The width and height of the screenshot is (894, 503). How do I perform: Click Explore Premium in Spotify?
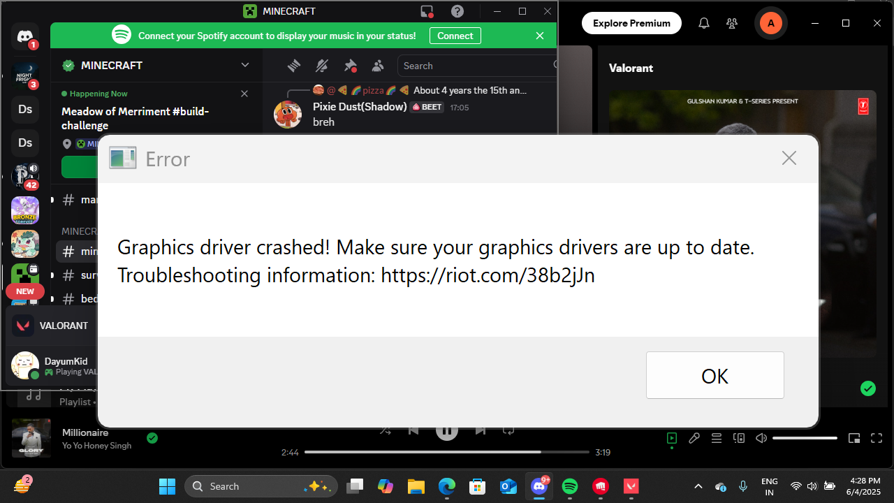click(x=631, y=23)
